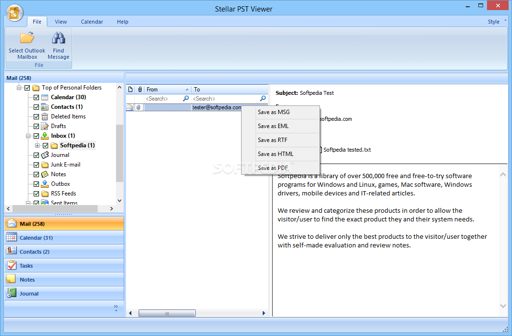Click the Junk E-mail folder icon
Viewport: 512px width, 336px height.
point(45,165)
